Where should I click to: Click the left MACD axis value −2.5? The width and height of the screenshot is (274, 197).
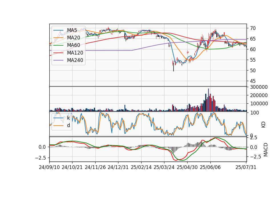[41, 158]
